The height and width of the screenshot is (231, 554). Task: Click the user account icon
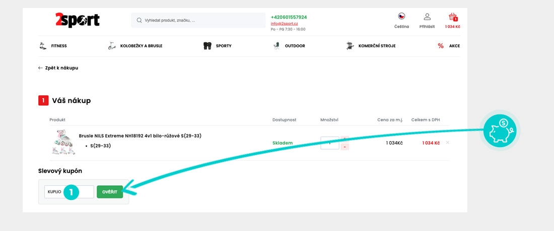pyautogui.click(x=427, y=17)
